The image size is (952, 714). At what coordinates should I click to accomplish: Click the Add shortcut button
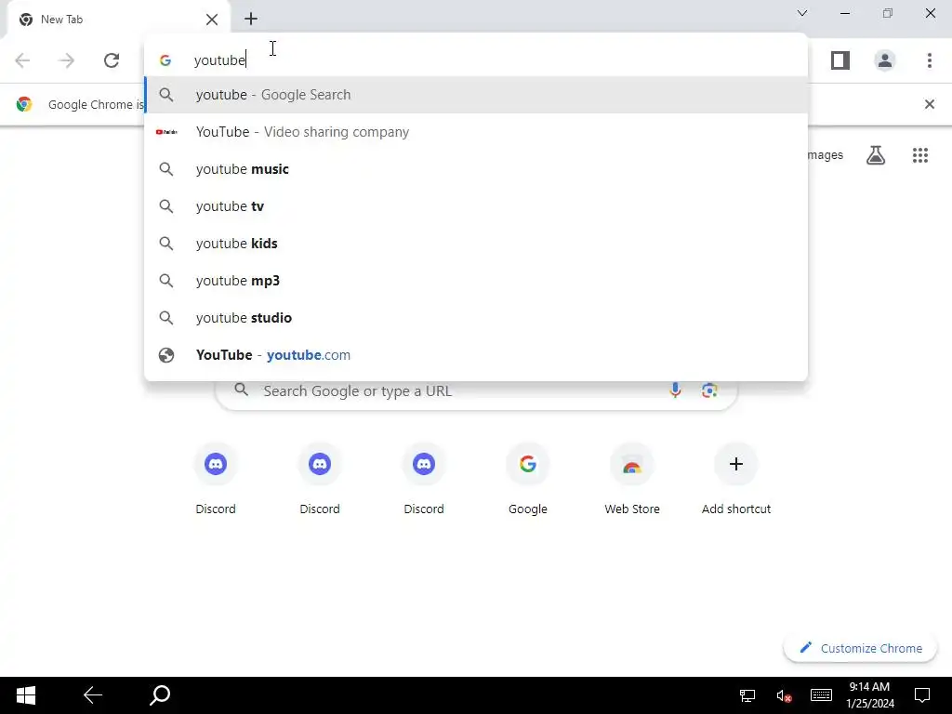tap(736, 480)
